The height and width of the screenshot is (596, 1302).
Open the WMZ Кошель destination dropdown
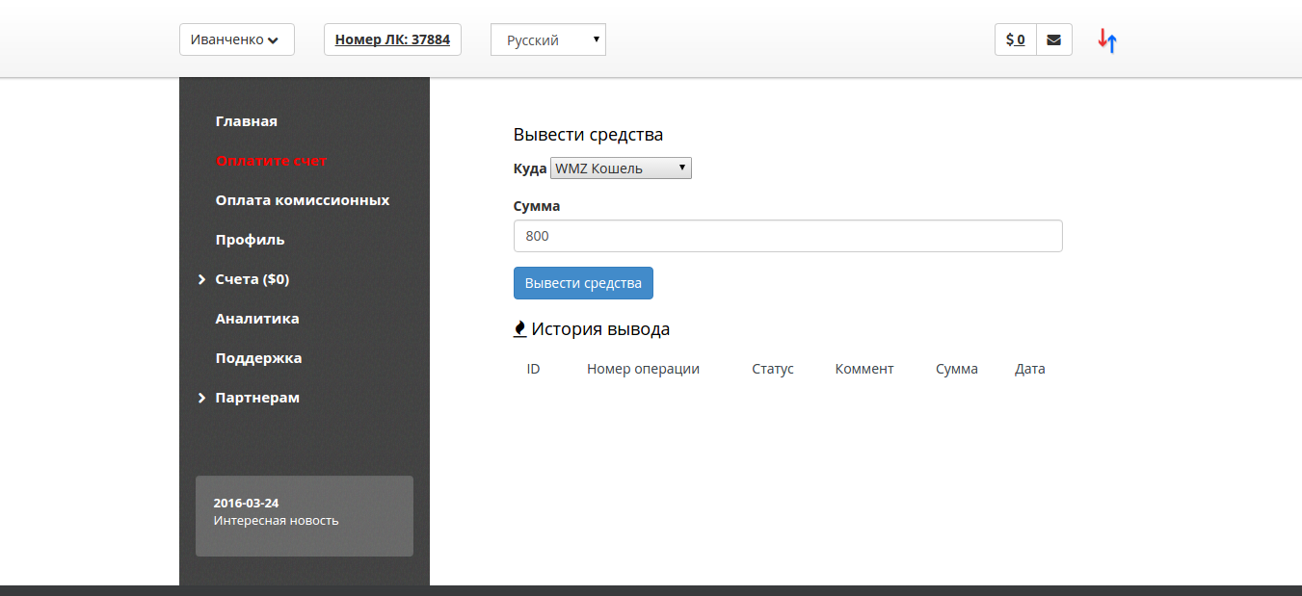(621, 168)
